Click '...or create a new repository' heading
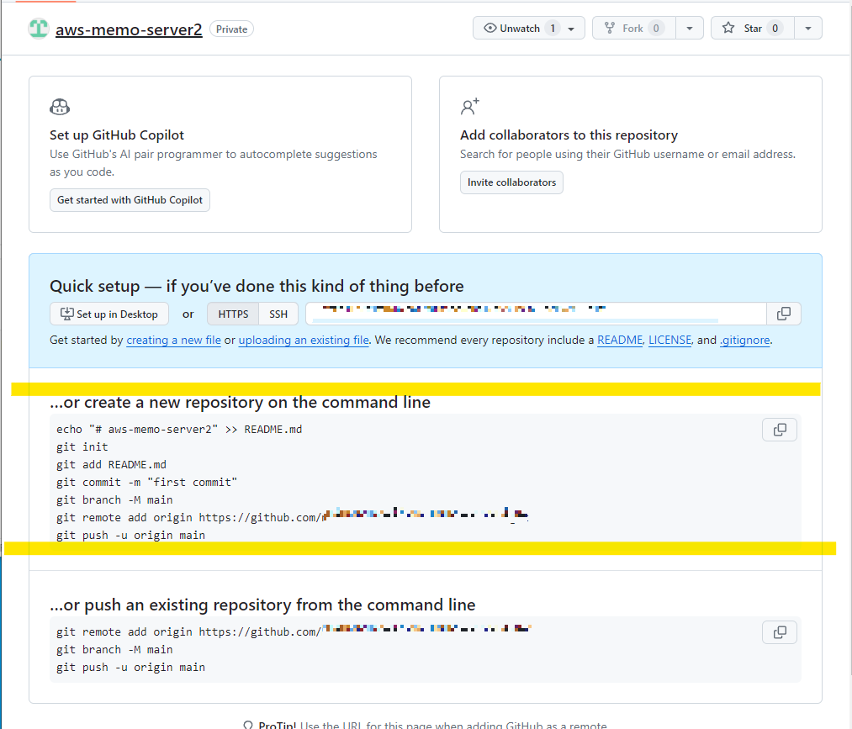 coord(241,403)
